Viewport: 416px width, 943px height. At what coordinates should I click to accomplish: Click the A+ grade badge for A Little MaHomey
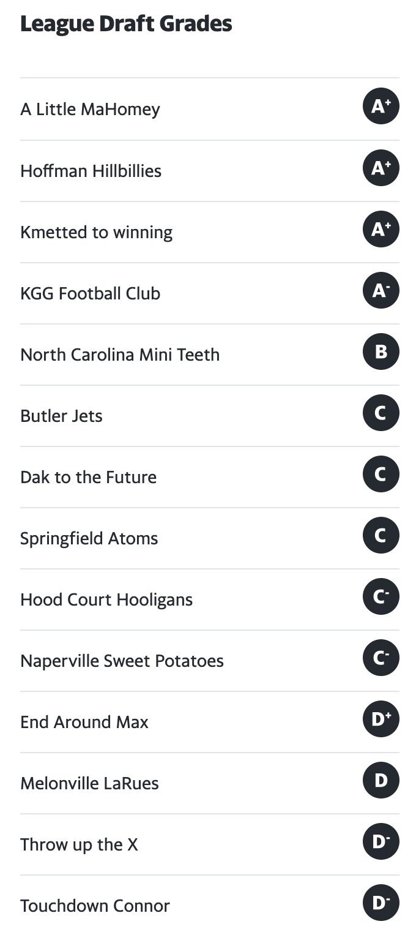click(x=381, y=107)
